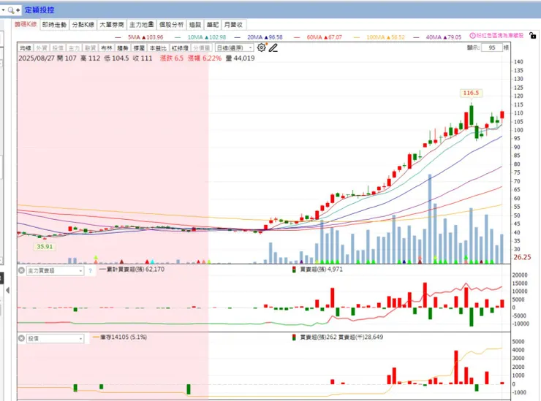Click the pink info icon about 庫藏股

[473, 36]
